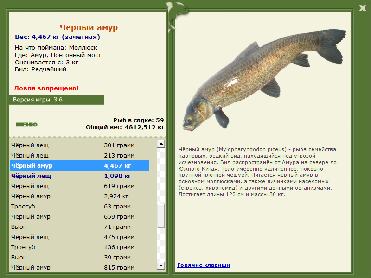Click the Версия игры: 3.6 bar
Viewport: 371px width, 278px height.
click(57, 100)
